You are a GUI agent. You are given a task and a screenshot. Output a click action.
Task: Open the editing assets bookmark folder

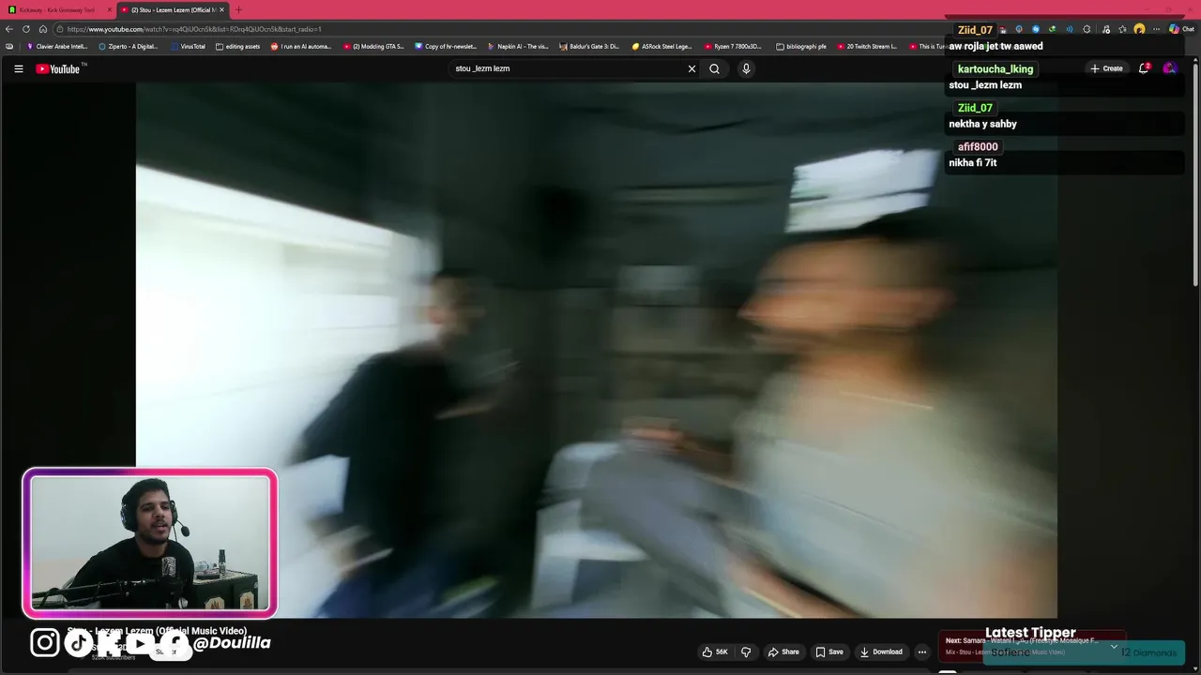[237, 46]
